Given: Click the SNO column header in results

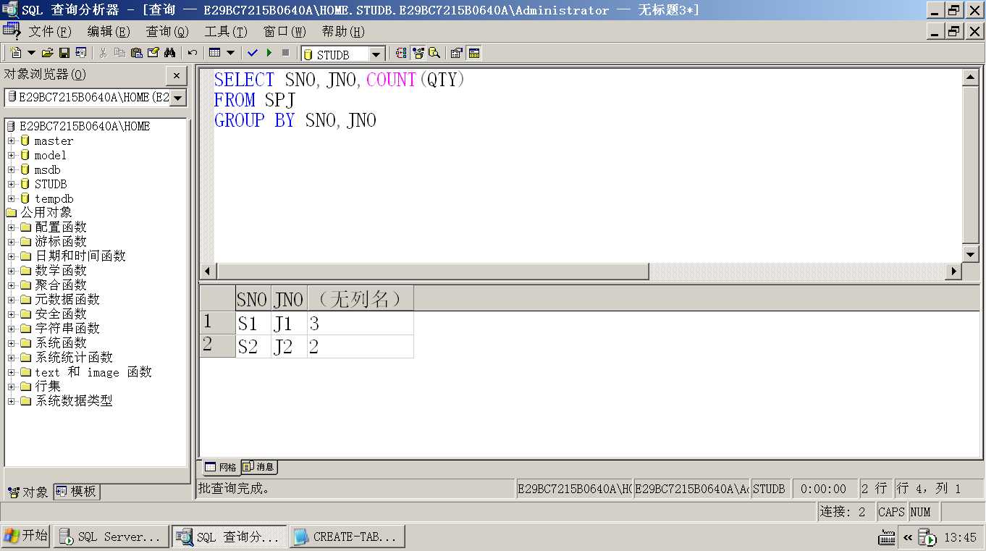Looking at the screenshot, I should (x=253, y=299).
